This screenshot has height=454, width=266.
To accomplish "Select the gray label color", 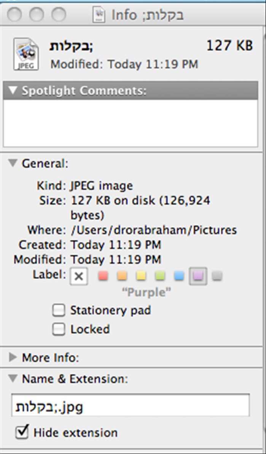I will coord(217,276).
